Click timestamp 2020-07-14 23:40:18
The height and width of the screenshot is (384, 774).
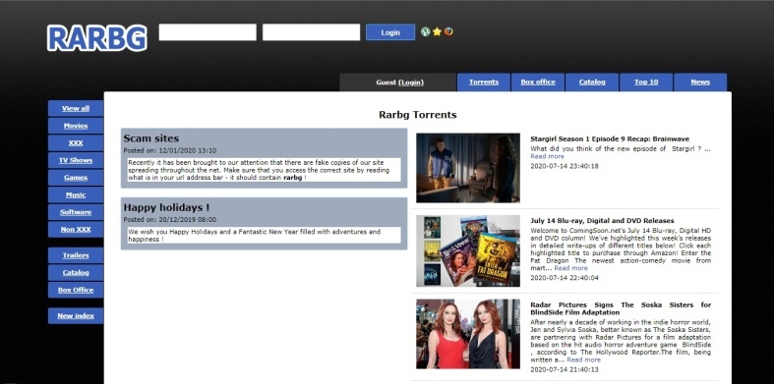[x=565, y=166]
